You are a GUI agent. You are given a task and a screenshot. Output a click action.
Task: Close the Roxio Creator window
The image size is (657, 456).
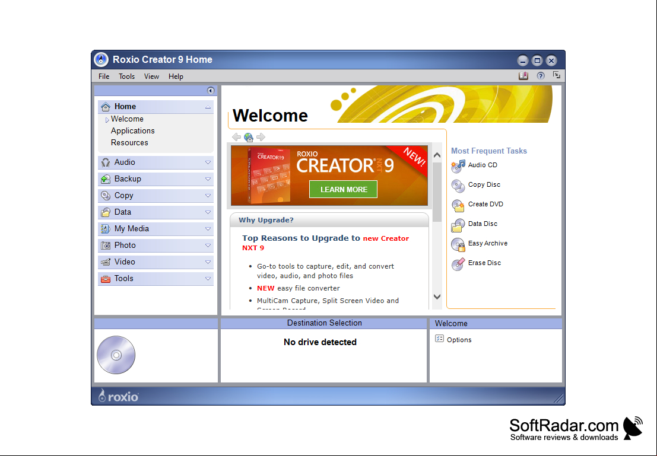(551, 60)
